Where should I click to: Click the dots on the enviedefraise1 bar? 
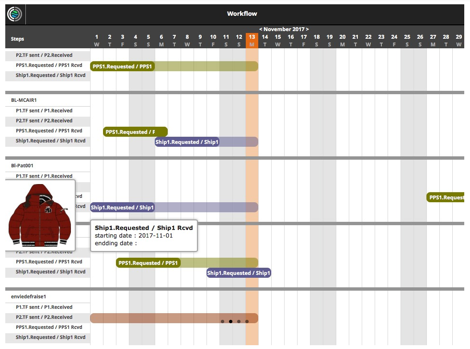click(235, 321)
